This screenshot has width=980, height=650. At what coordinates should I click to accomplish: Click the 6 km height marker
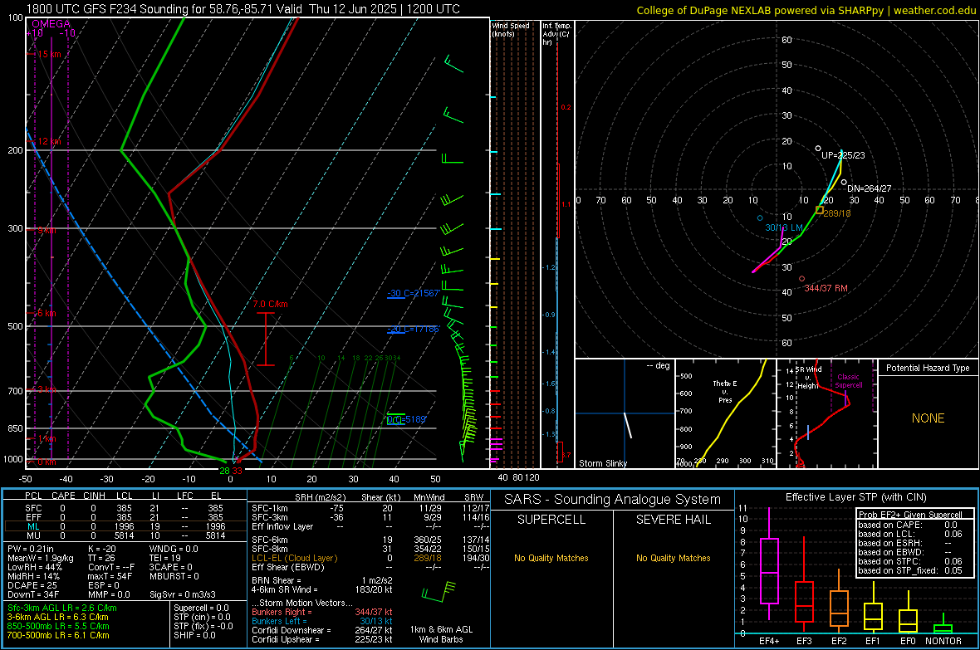tap(47, 313)
